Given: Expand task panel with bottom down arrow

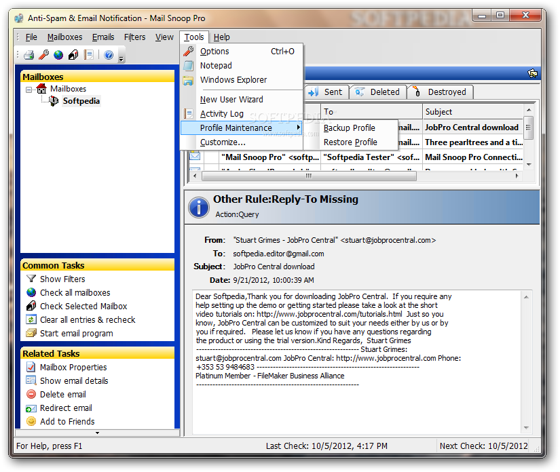Looking at the screenshot, I should 97,433.
